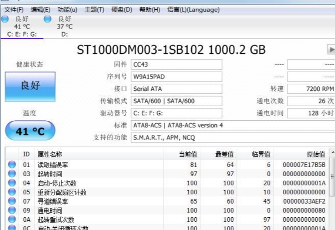
Task: Select the 通电时间 attribute name in table
Action: (50, 210)
